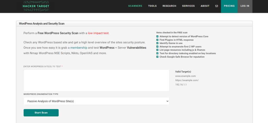Click the Hacker Target logo
The image size is (268, 123).
click(x=36, y=6)
